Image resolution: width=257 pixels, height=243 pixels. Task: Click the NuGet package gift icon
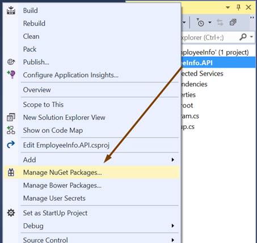click(x=11, y=173)
